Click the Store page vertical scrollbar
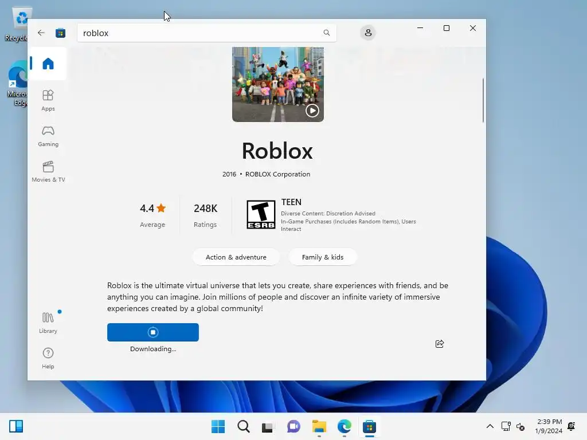 point(483,100)
